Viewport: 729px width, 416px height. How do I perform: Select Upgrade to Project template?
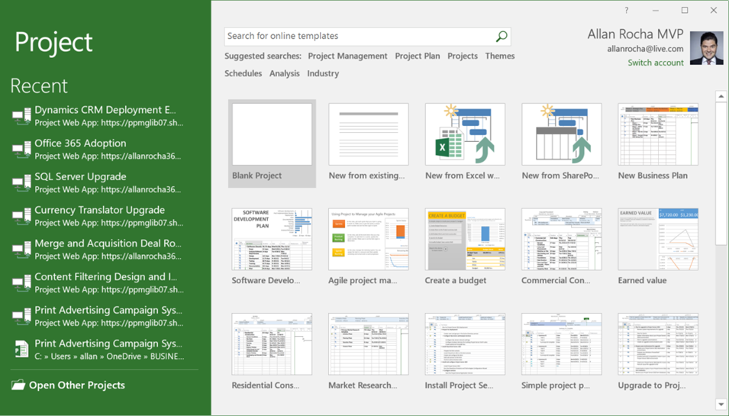658,352
